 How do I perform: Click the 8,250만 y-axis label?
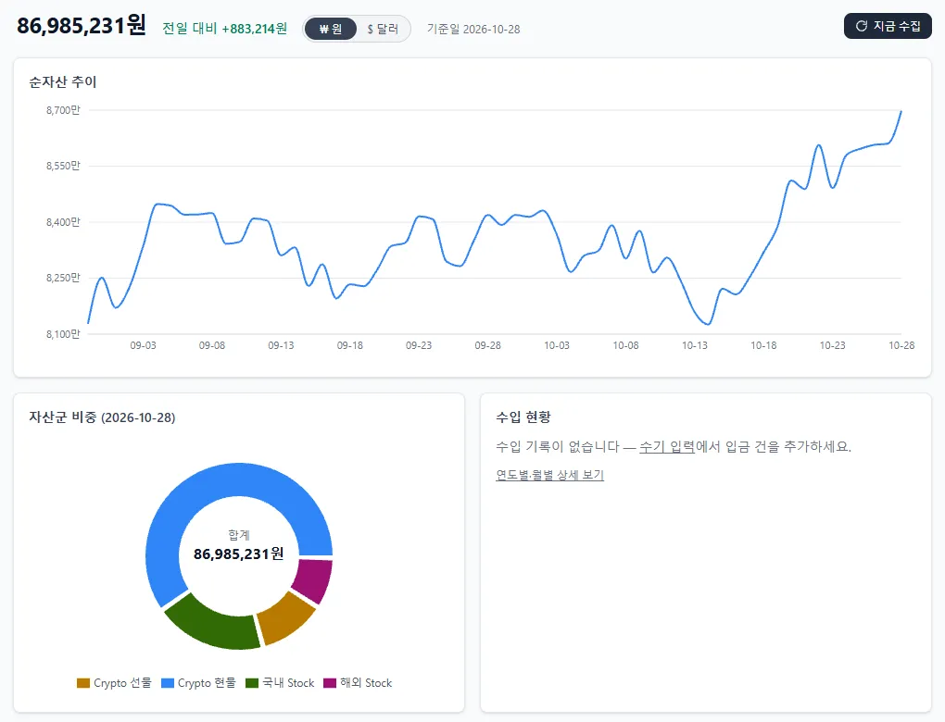pyautogui.click(x=63, y=278)
